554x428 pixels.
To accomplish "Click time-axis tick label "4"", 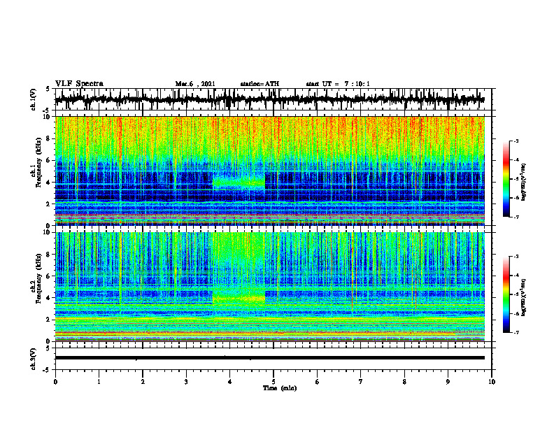I will pos(230,382).
